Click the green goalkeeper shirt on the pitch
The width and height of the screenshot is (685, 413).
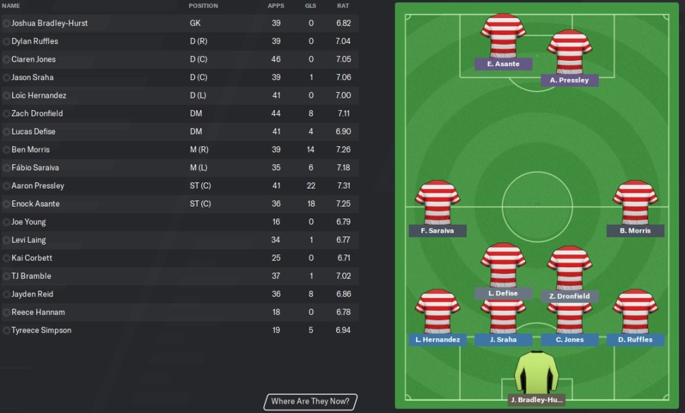536,373
